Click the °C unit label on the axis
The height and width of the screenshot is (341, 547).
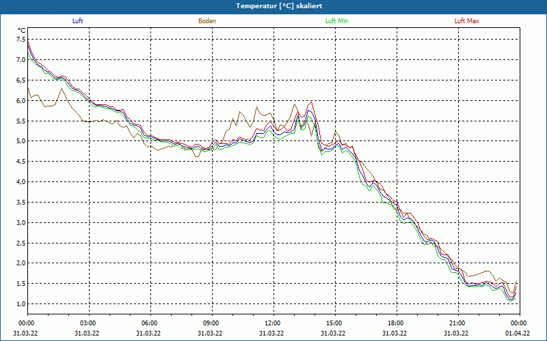pyautogui.click(x=22, y=31)
